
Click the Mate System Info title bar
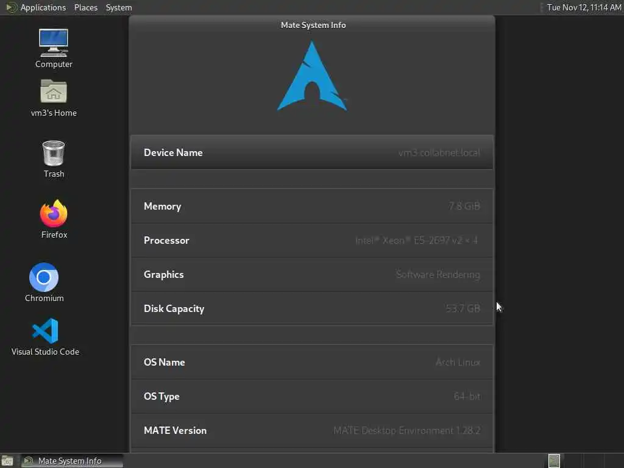(x=312, y=25)
